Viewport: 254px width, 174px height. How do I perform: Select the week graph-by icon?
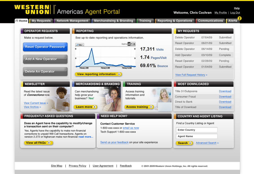click(x=132, y=44)
